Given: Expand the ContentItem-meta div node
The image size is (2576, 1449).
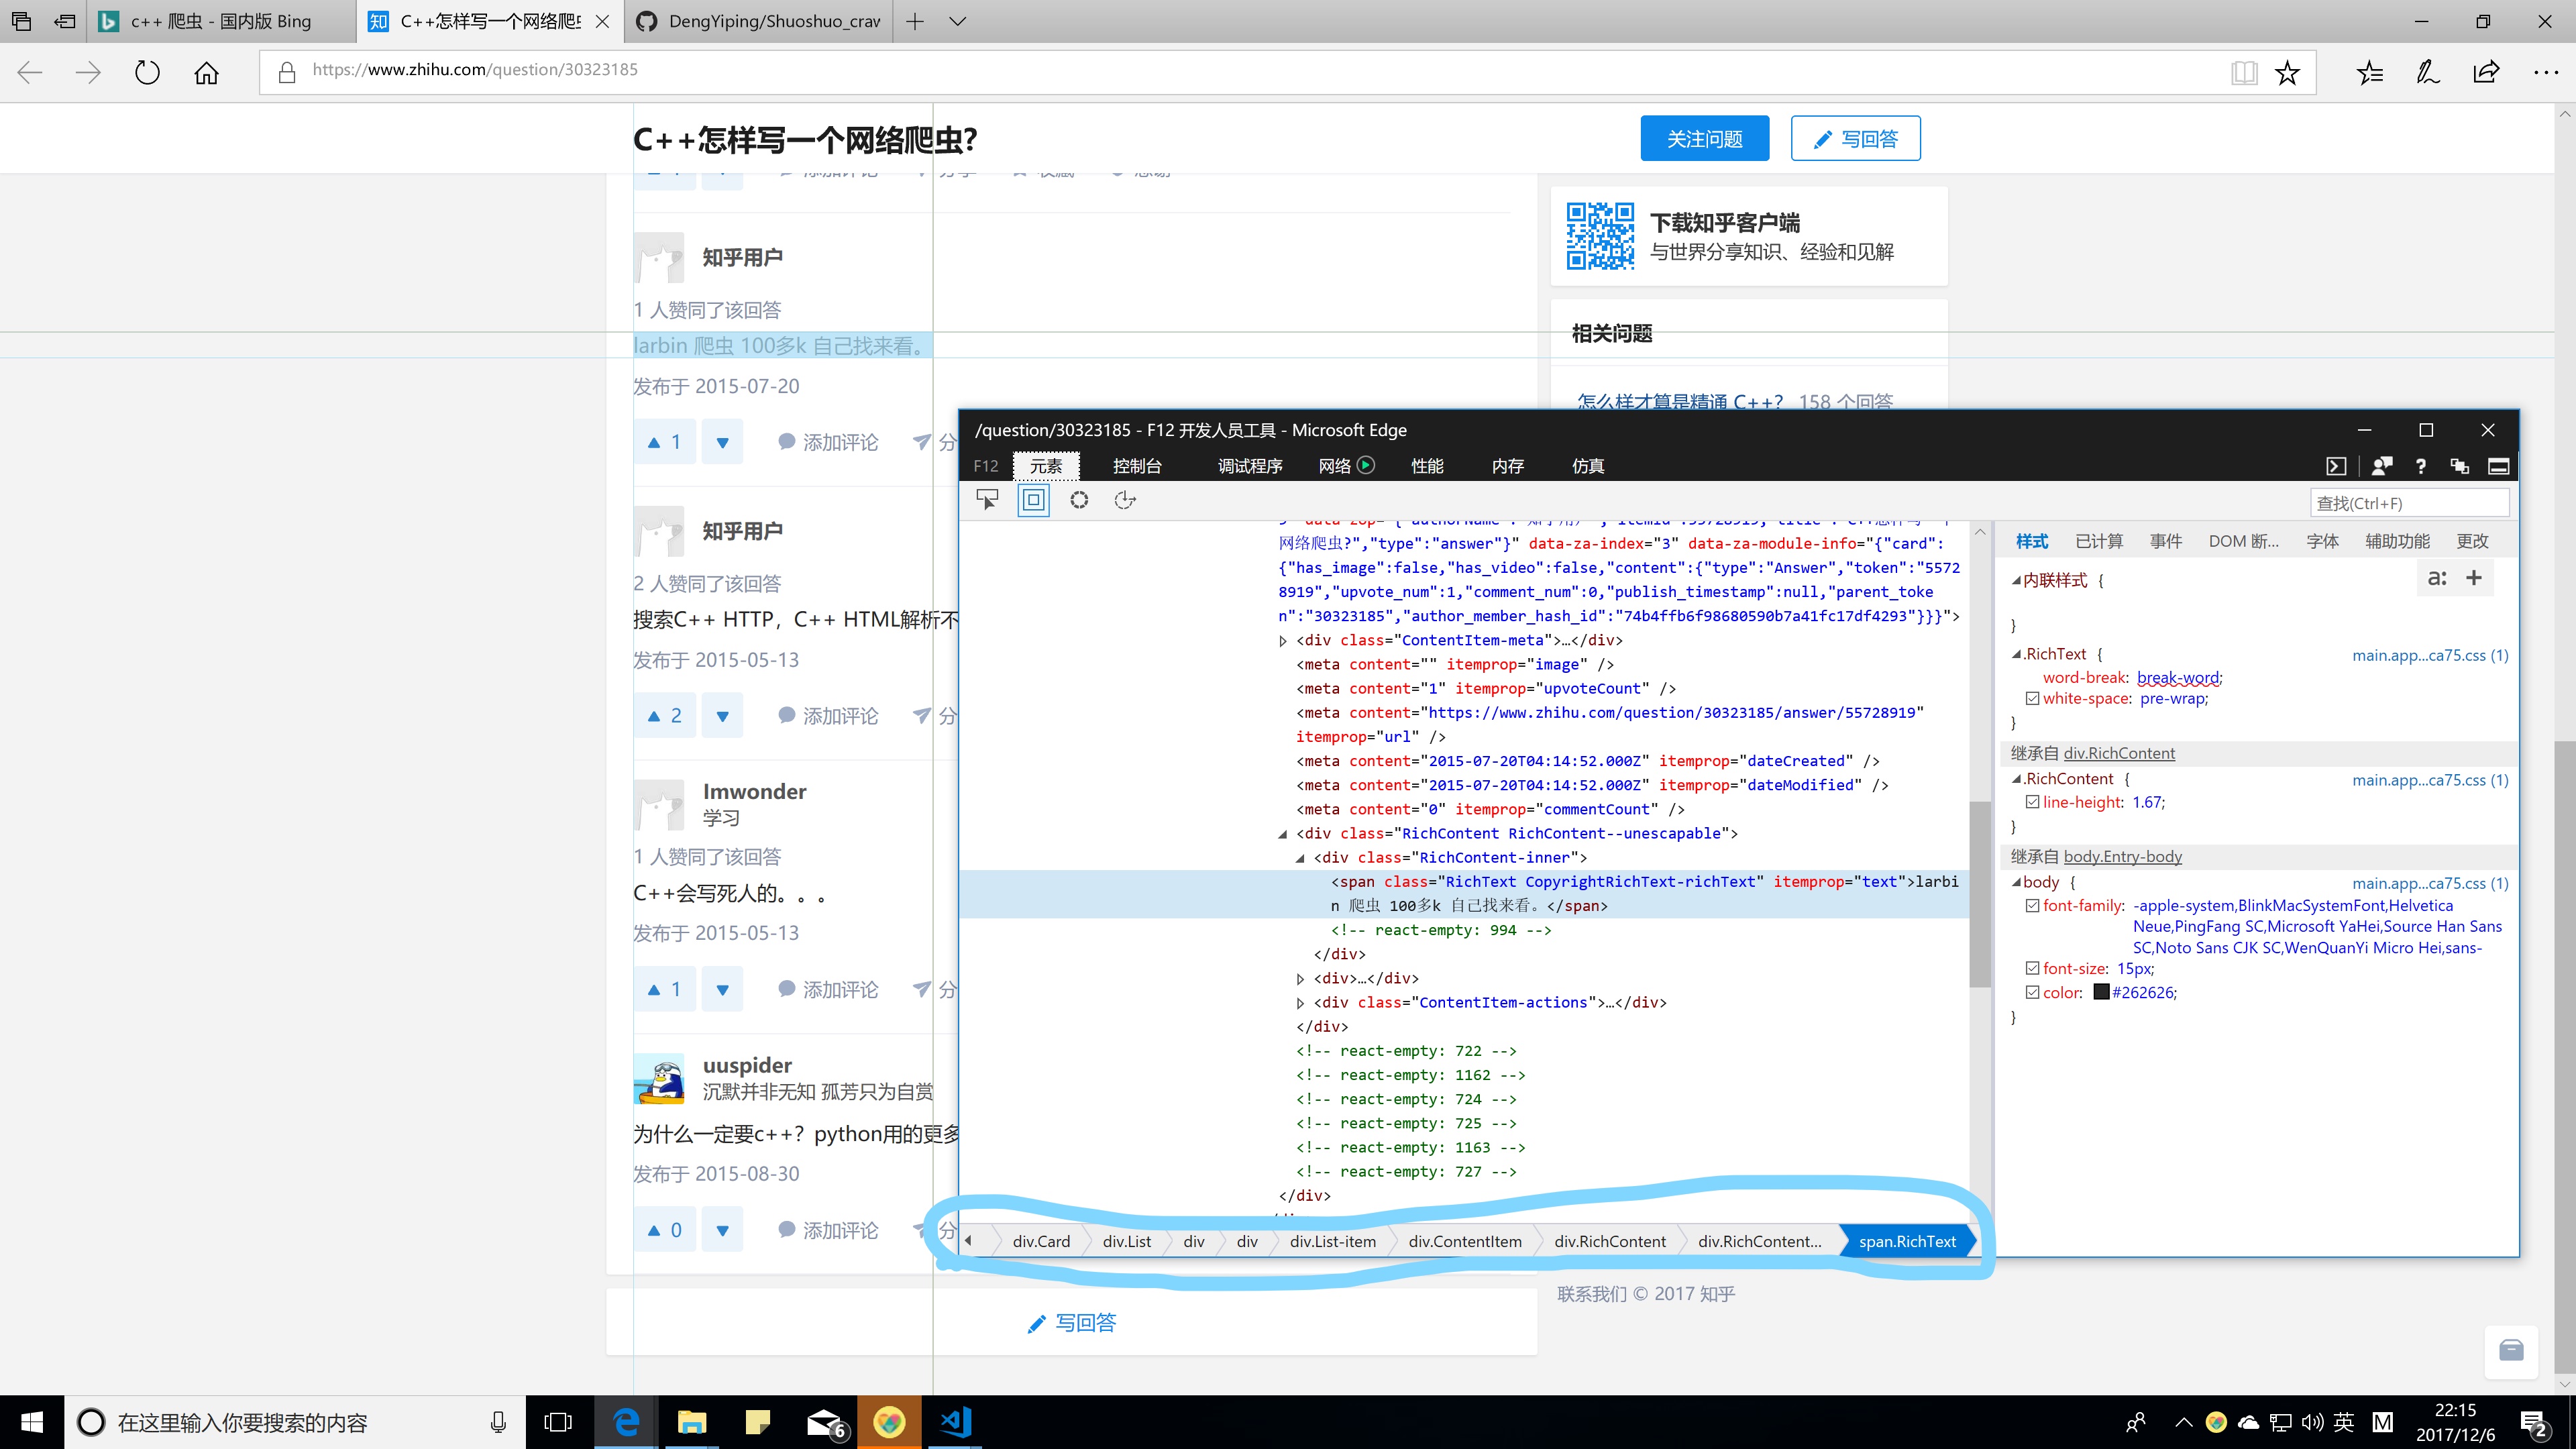Looking at the screenshot, I should pos(1283,641).
